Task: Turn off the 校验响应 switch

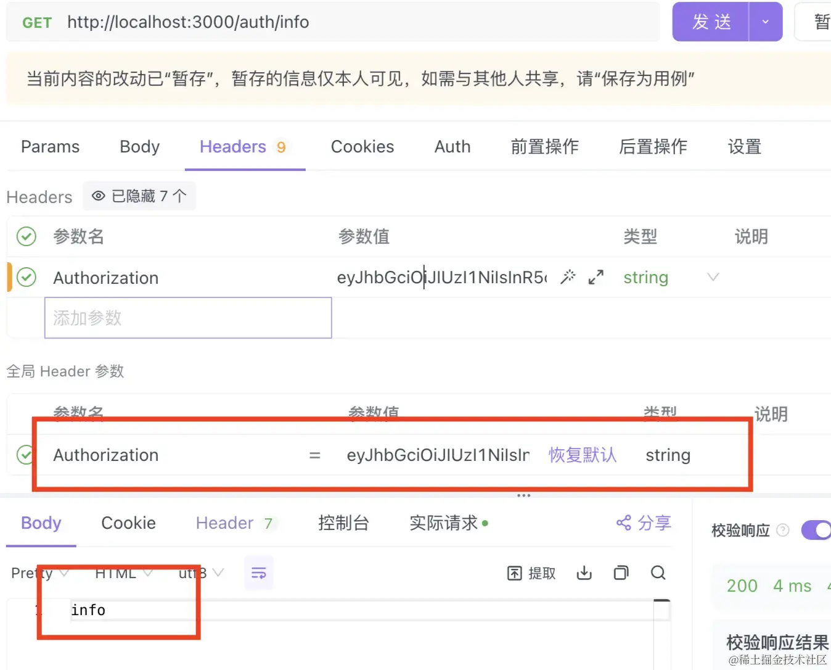Action: pyautogui.click(x=816, y=530)
